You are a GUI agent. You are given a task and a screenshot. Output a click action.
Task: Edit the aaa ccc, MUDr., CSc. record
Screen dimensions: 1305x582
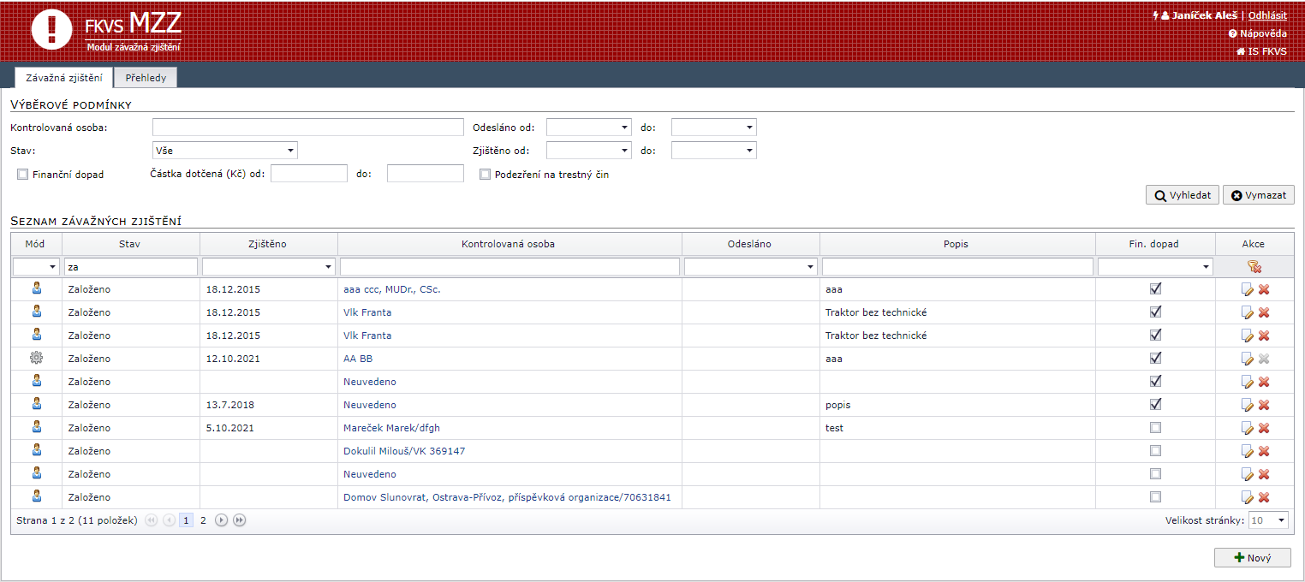[x=1248, y=289]
